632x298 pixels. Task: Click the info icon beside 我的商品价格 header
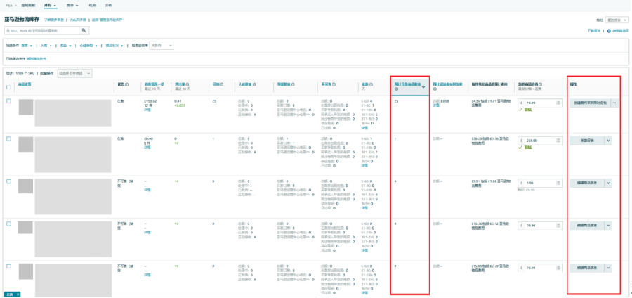[x=541, y=84]
